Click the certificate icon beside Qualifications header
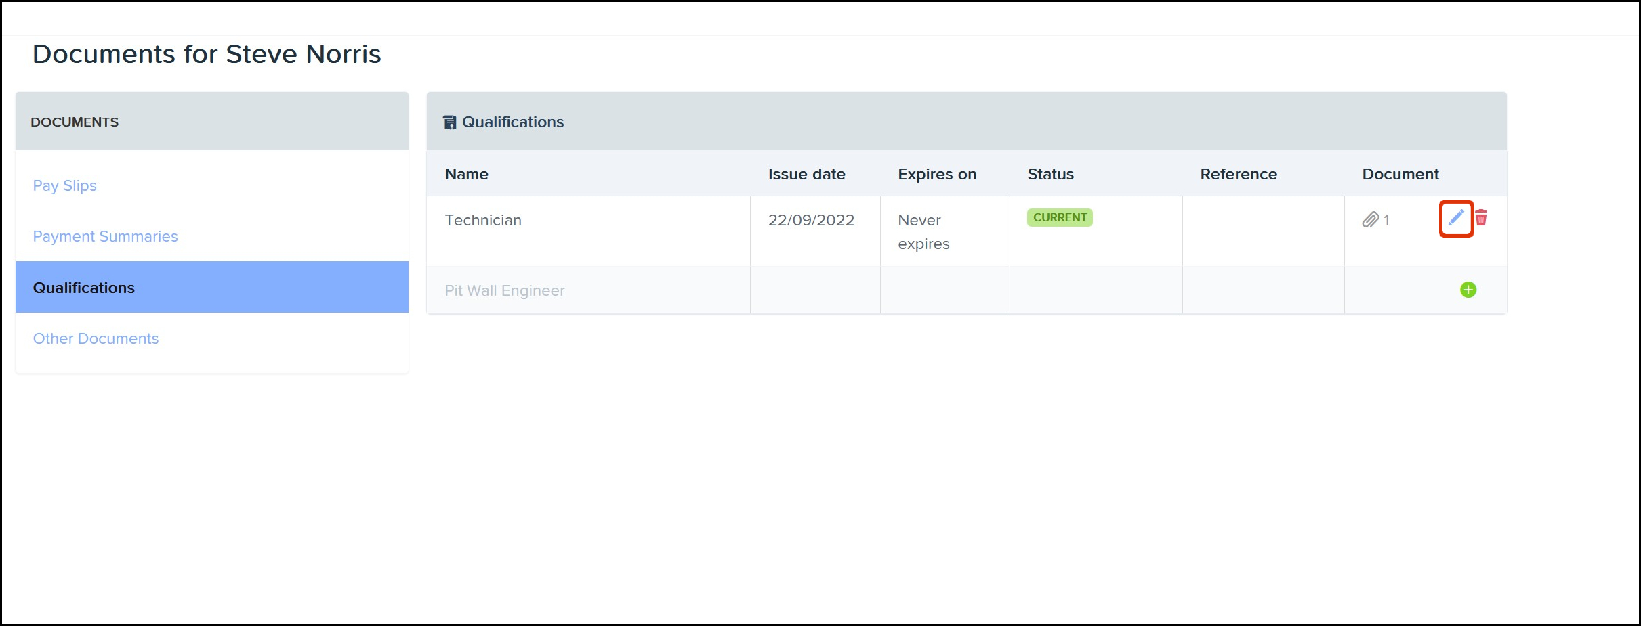The image size is (1641, 626). (x=449, y=122)
